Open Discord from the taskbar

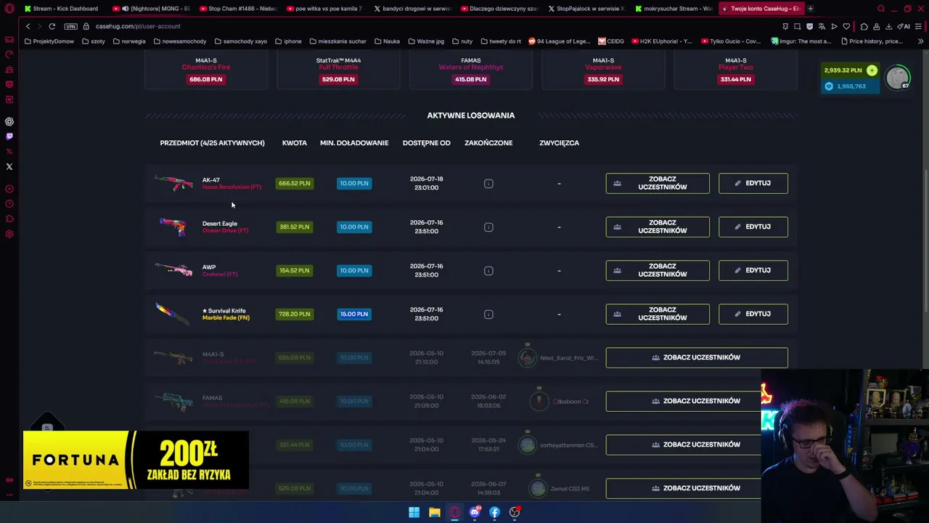(475, 512)
